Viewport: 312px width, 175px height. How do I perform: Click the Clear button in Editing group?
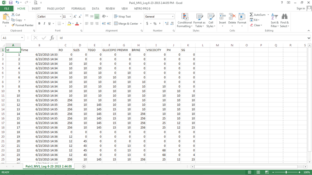coord(256,25)
